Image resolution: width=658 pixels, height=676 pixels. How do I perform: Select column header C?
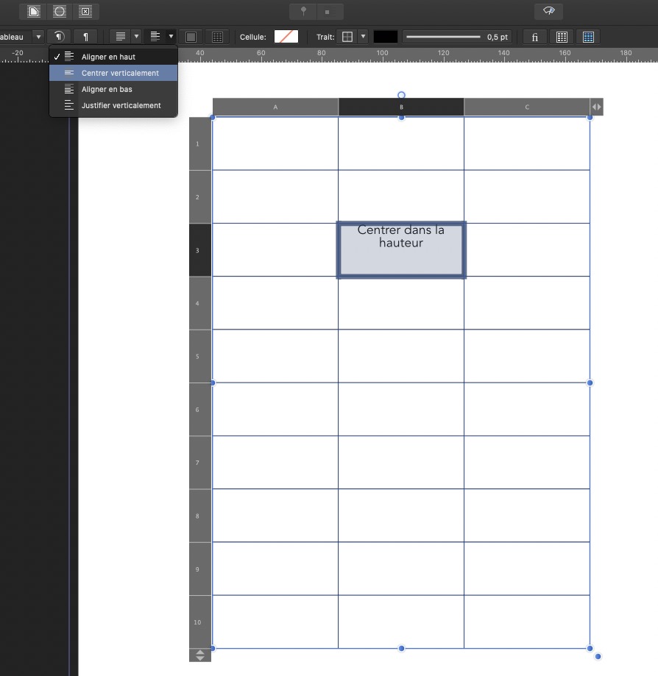tap(527, 107)
